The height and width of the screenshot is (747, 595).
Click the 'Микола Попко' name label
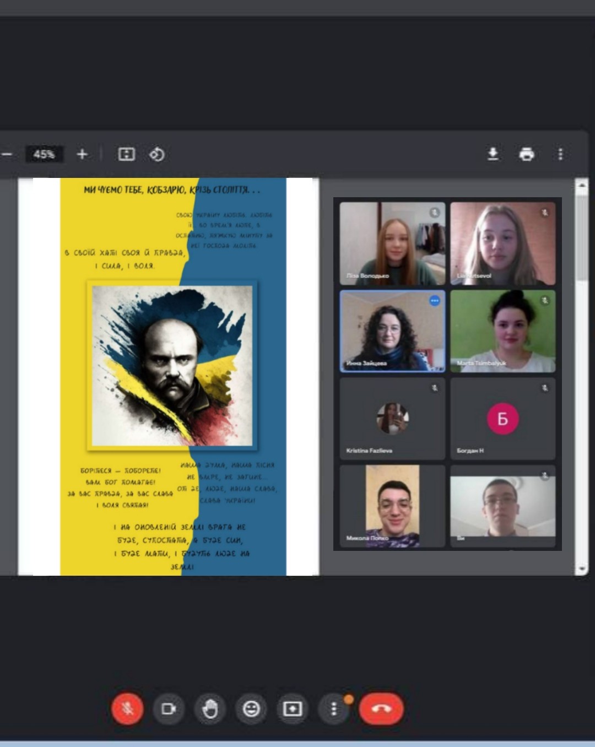pyautogui.click(x=367, y=538)
